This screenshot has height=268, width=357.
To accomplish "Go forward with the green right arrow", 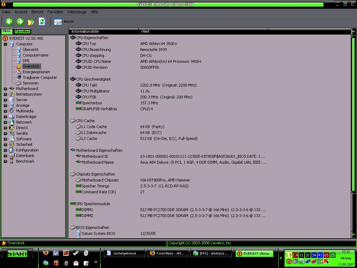I will tap(20, 22).
